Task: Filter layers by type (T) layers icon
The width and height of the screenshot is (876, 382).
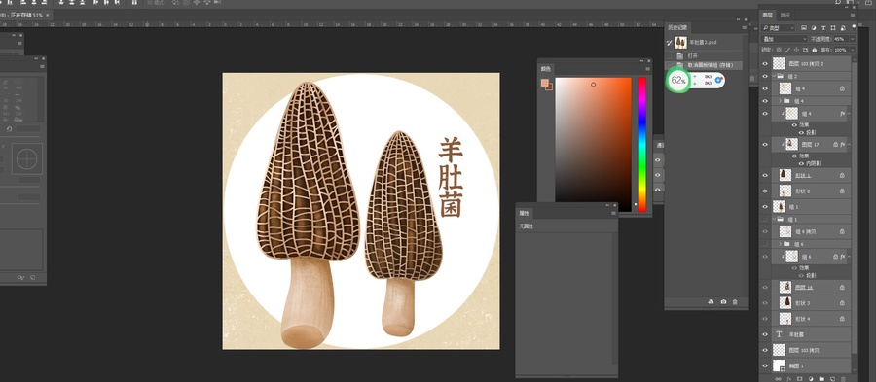Action: (823, 28)
